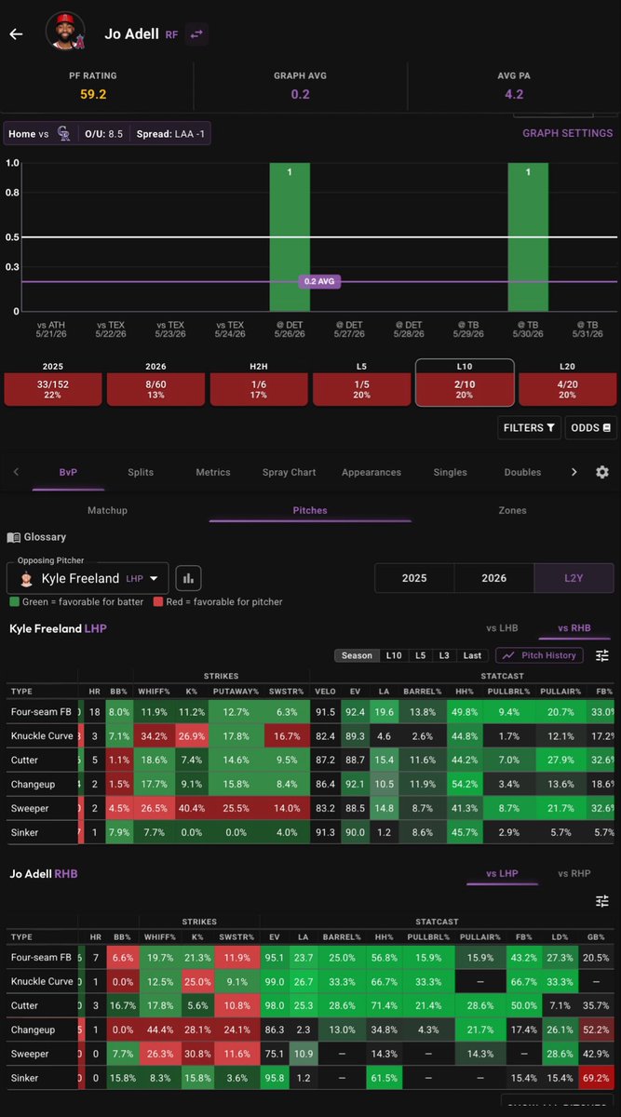The width and height of the screenshot is (621, 1117).
Task: Switch to the Singles tab
Action: [450, 472]
